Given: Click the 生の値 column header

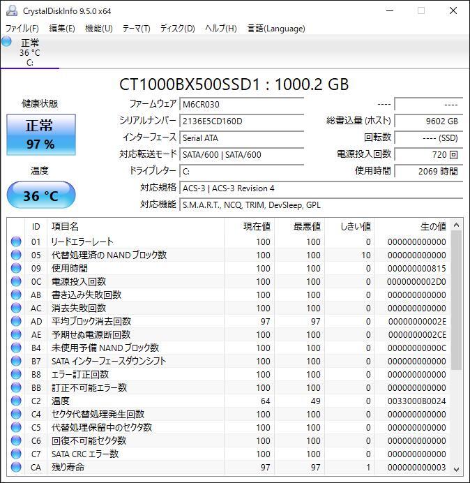Looking at the screenshot, I should point(412,227).
